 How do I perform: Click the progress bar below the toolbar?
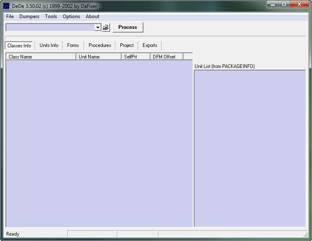156,38
